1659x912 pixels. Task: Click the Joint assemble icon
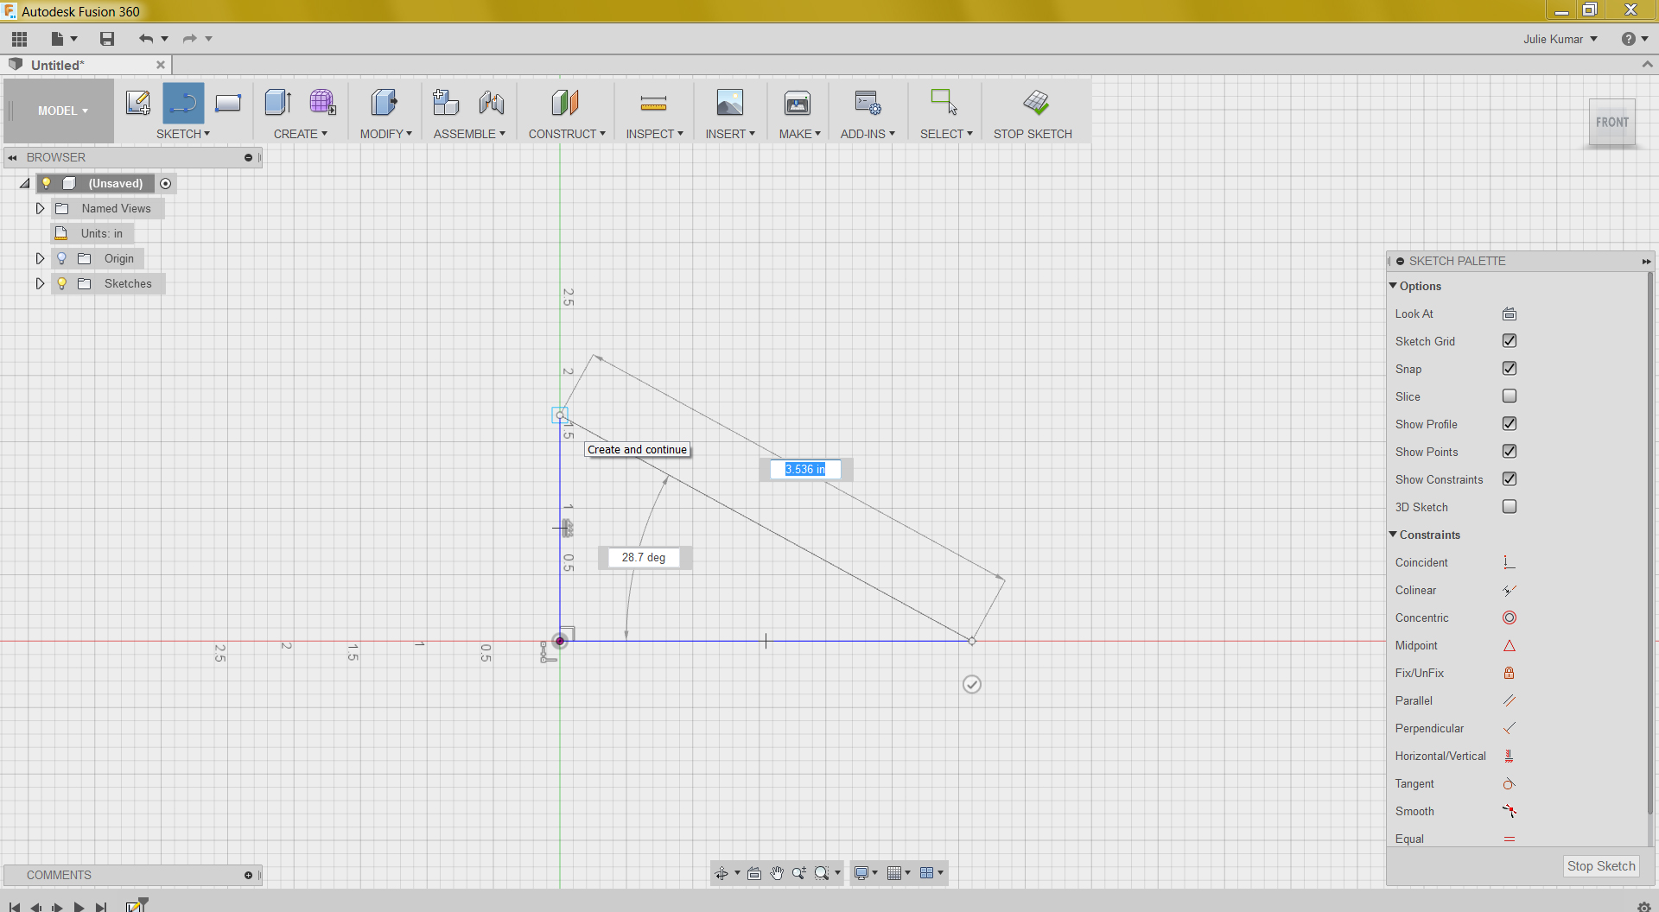pyautogui.click(x=492, y=103)
